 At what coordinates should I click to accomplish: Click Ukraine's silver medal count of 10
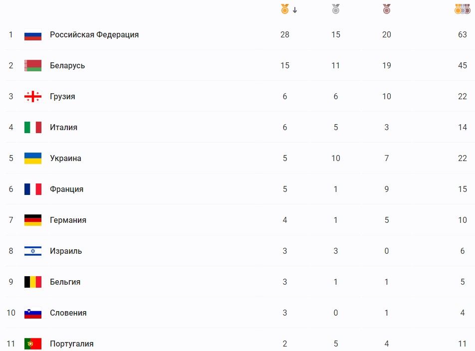click(336, 159)
